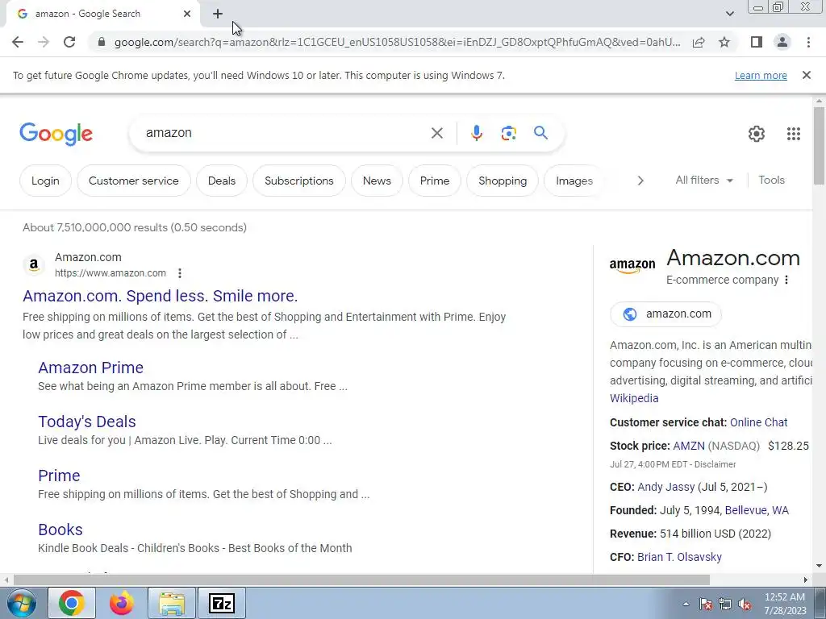This screenshot has height=619, width=826.
Task: Select the Customer service filter chip
Action: tap(134, 181)
